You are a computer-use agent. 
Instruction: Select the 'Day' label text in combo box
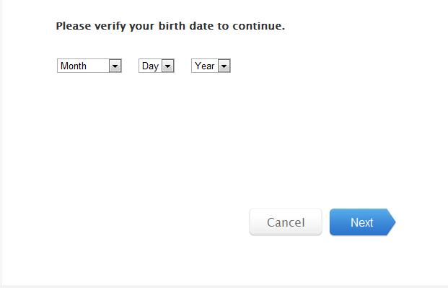150,66
